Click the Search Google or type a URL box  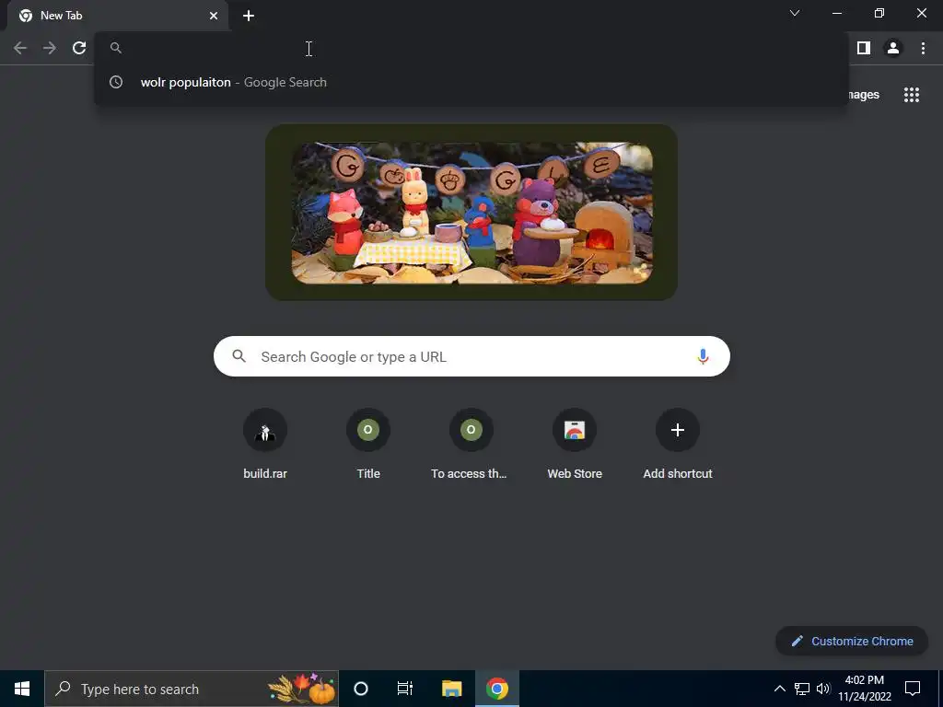point(472,356)
